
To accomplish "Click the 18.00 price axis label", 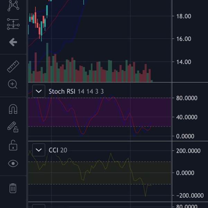I will [184, 16].
